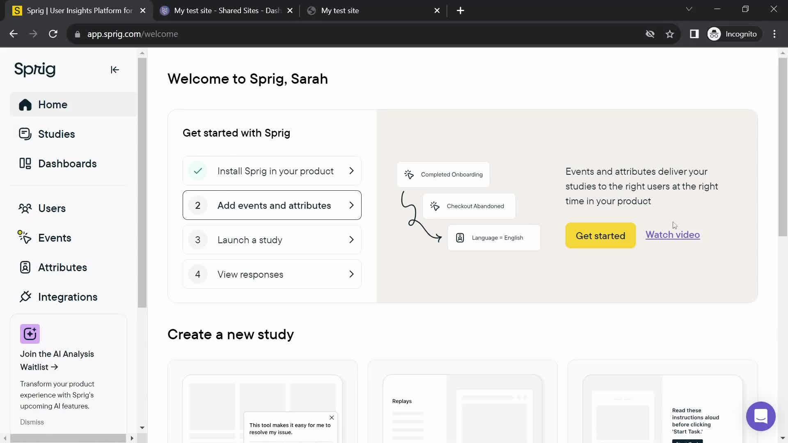Viewport: 788px width, 443px height.
Task: Click sidebar scroll up arrow
Action: tap(142, 53)
